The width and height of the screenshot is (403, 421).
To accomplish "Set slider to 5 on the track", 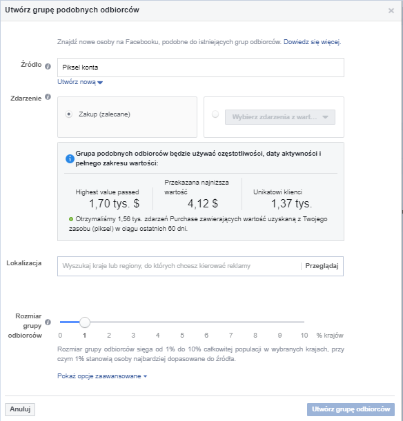I will pyautogui.click(x=182, y=322).
